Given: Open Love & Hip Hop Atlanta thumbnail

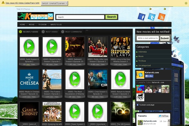Looking at the screenshot, I should (x=121, y=47).
